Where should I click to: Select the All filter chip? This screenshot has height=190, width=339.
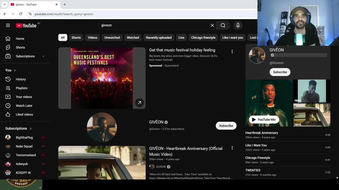click(63, 37)
